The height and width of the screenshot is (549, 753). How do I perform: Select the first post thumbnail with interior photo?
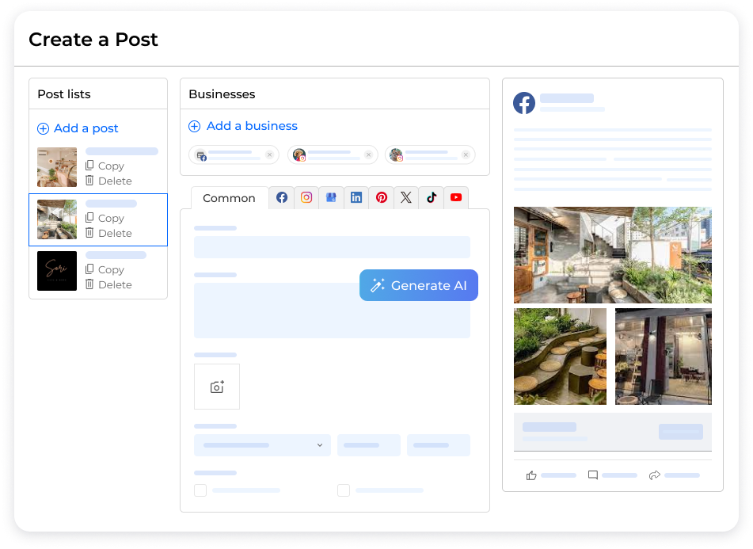[57, 167]
